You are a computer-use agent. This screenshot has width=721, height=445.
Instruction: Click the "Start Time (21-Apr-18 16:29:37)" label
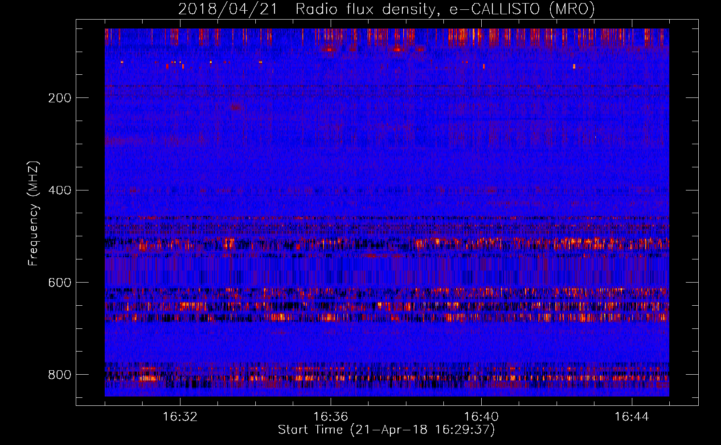(x=386, y=430)
